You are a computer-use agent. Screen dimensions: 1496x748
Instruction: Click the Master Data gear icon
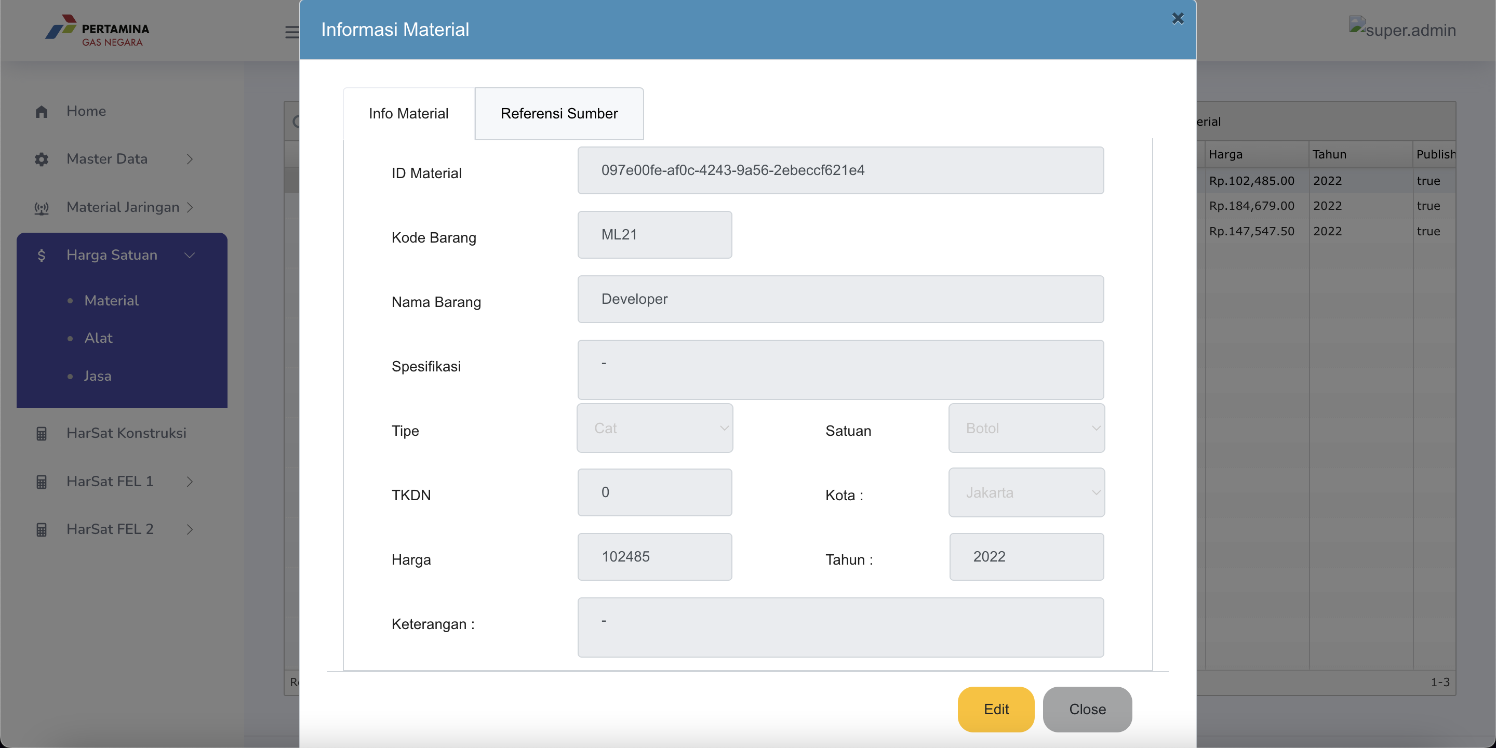41,159
